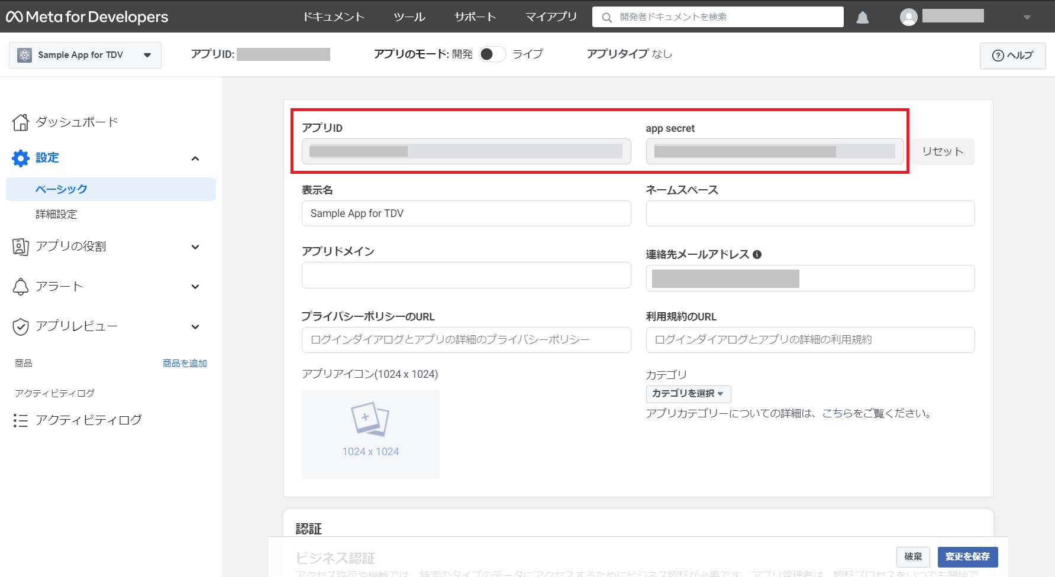Viewport: 1055px width, 577px height.
Task: Upload app icon via 1024 x 1024 placeholder
Action: (x=370, y=435)
